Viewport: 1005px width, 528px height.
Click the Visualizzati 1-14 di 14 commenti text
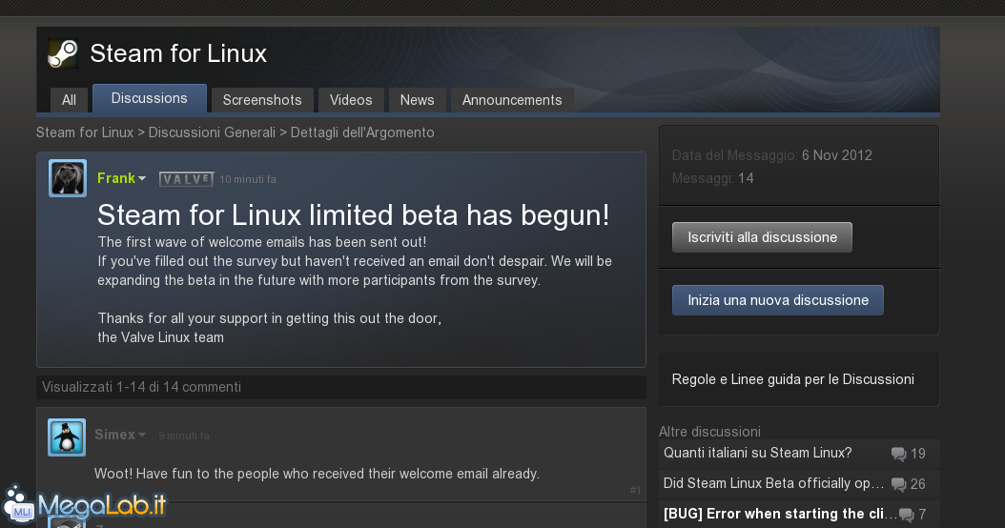tap(142, 387)
